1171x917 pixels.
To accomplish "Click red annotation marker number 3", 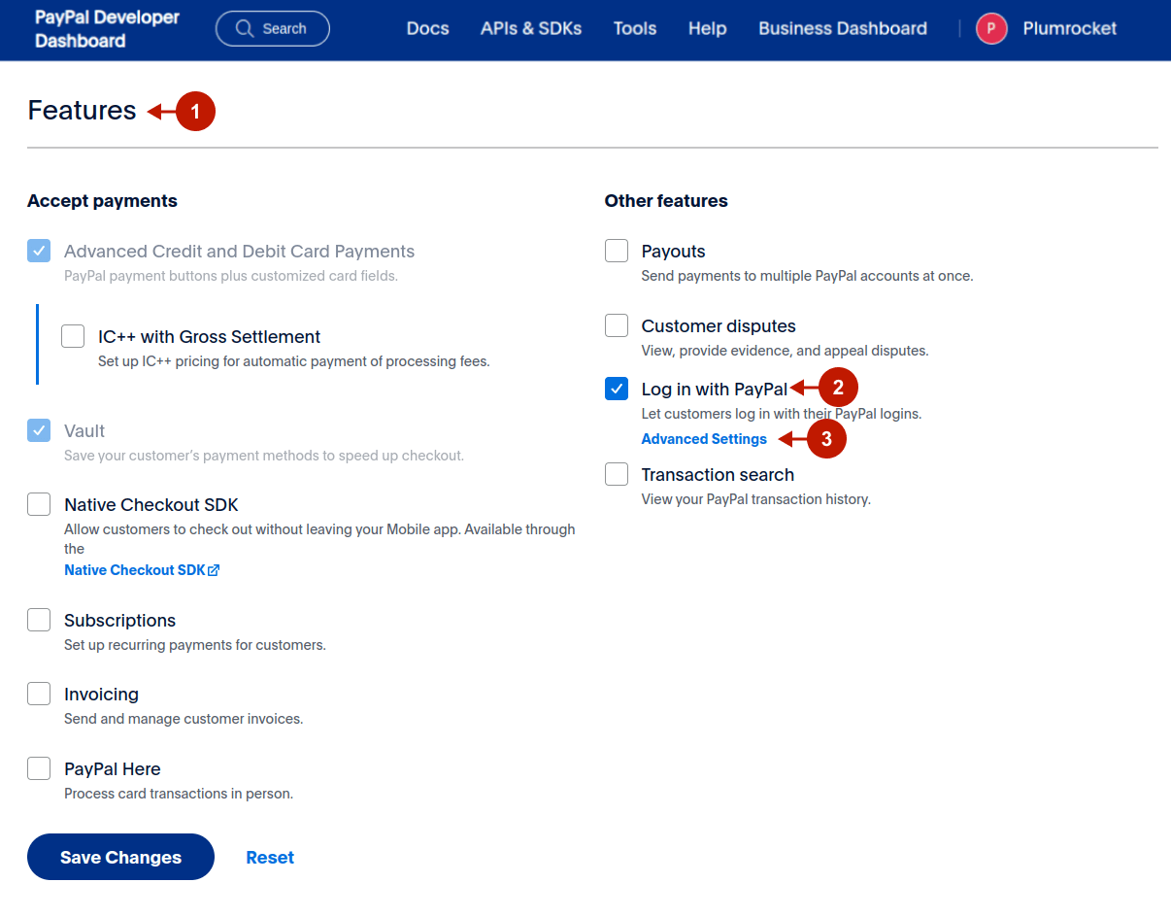I will pos(826,439).
